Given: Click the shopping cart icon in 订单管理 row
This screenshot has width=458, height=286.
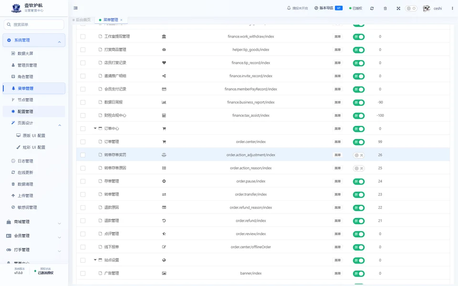Looking at the screenshot, I should [x=164, y=142].
